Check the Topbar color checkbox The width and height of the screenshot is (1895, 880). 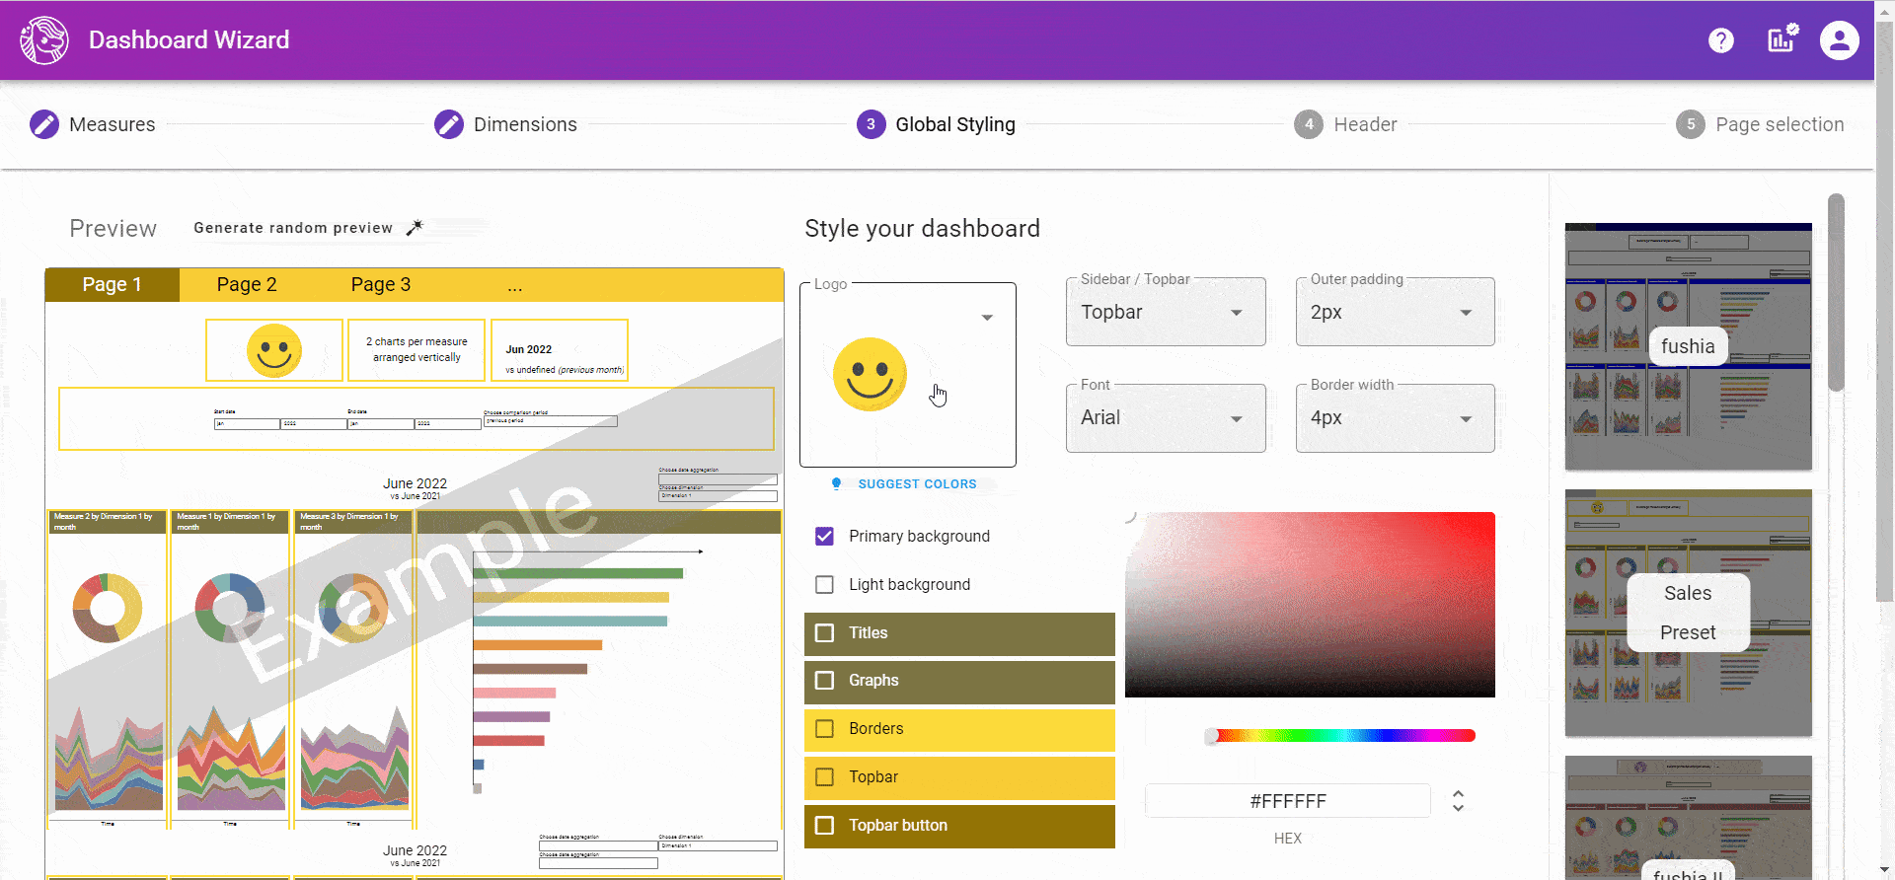[x=825, y=777]
